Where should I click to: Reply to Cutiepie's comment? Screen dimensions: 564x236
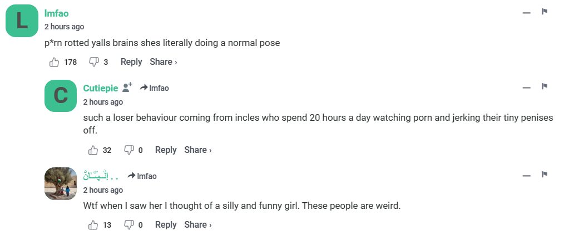click(x=166, y=150)
